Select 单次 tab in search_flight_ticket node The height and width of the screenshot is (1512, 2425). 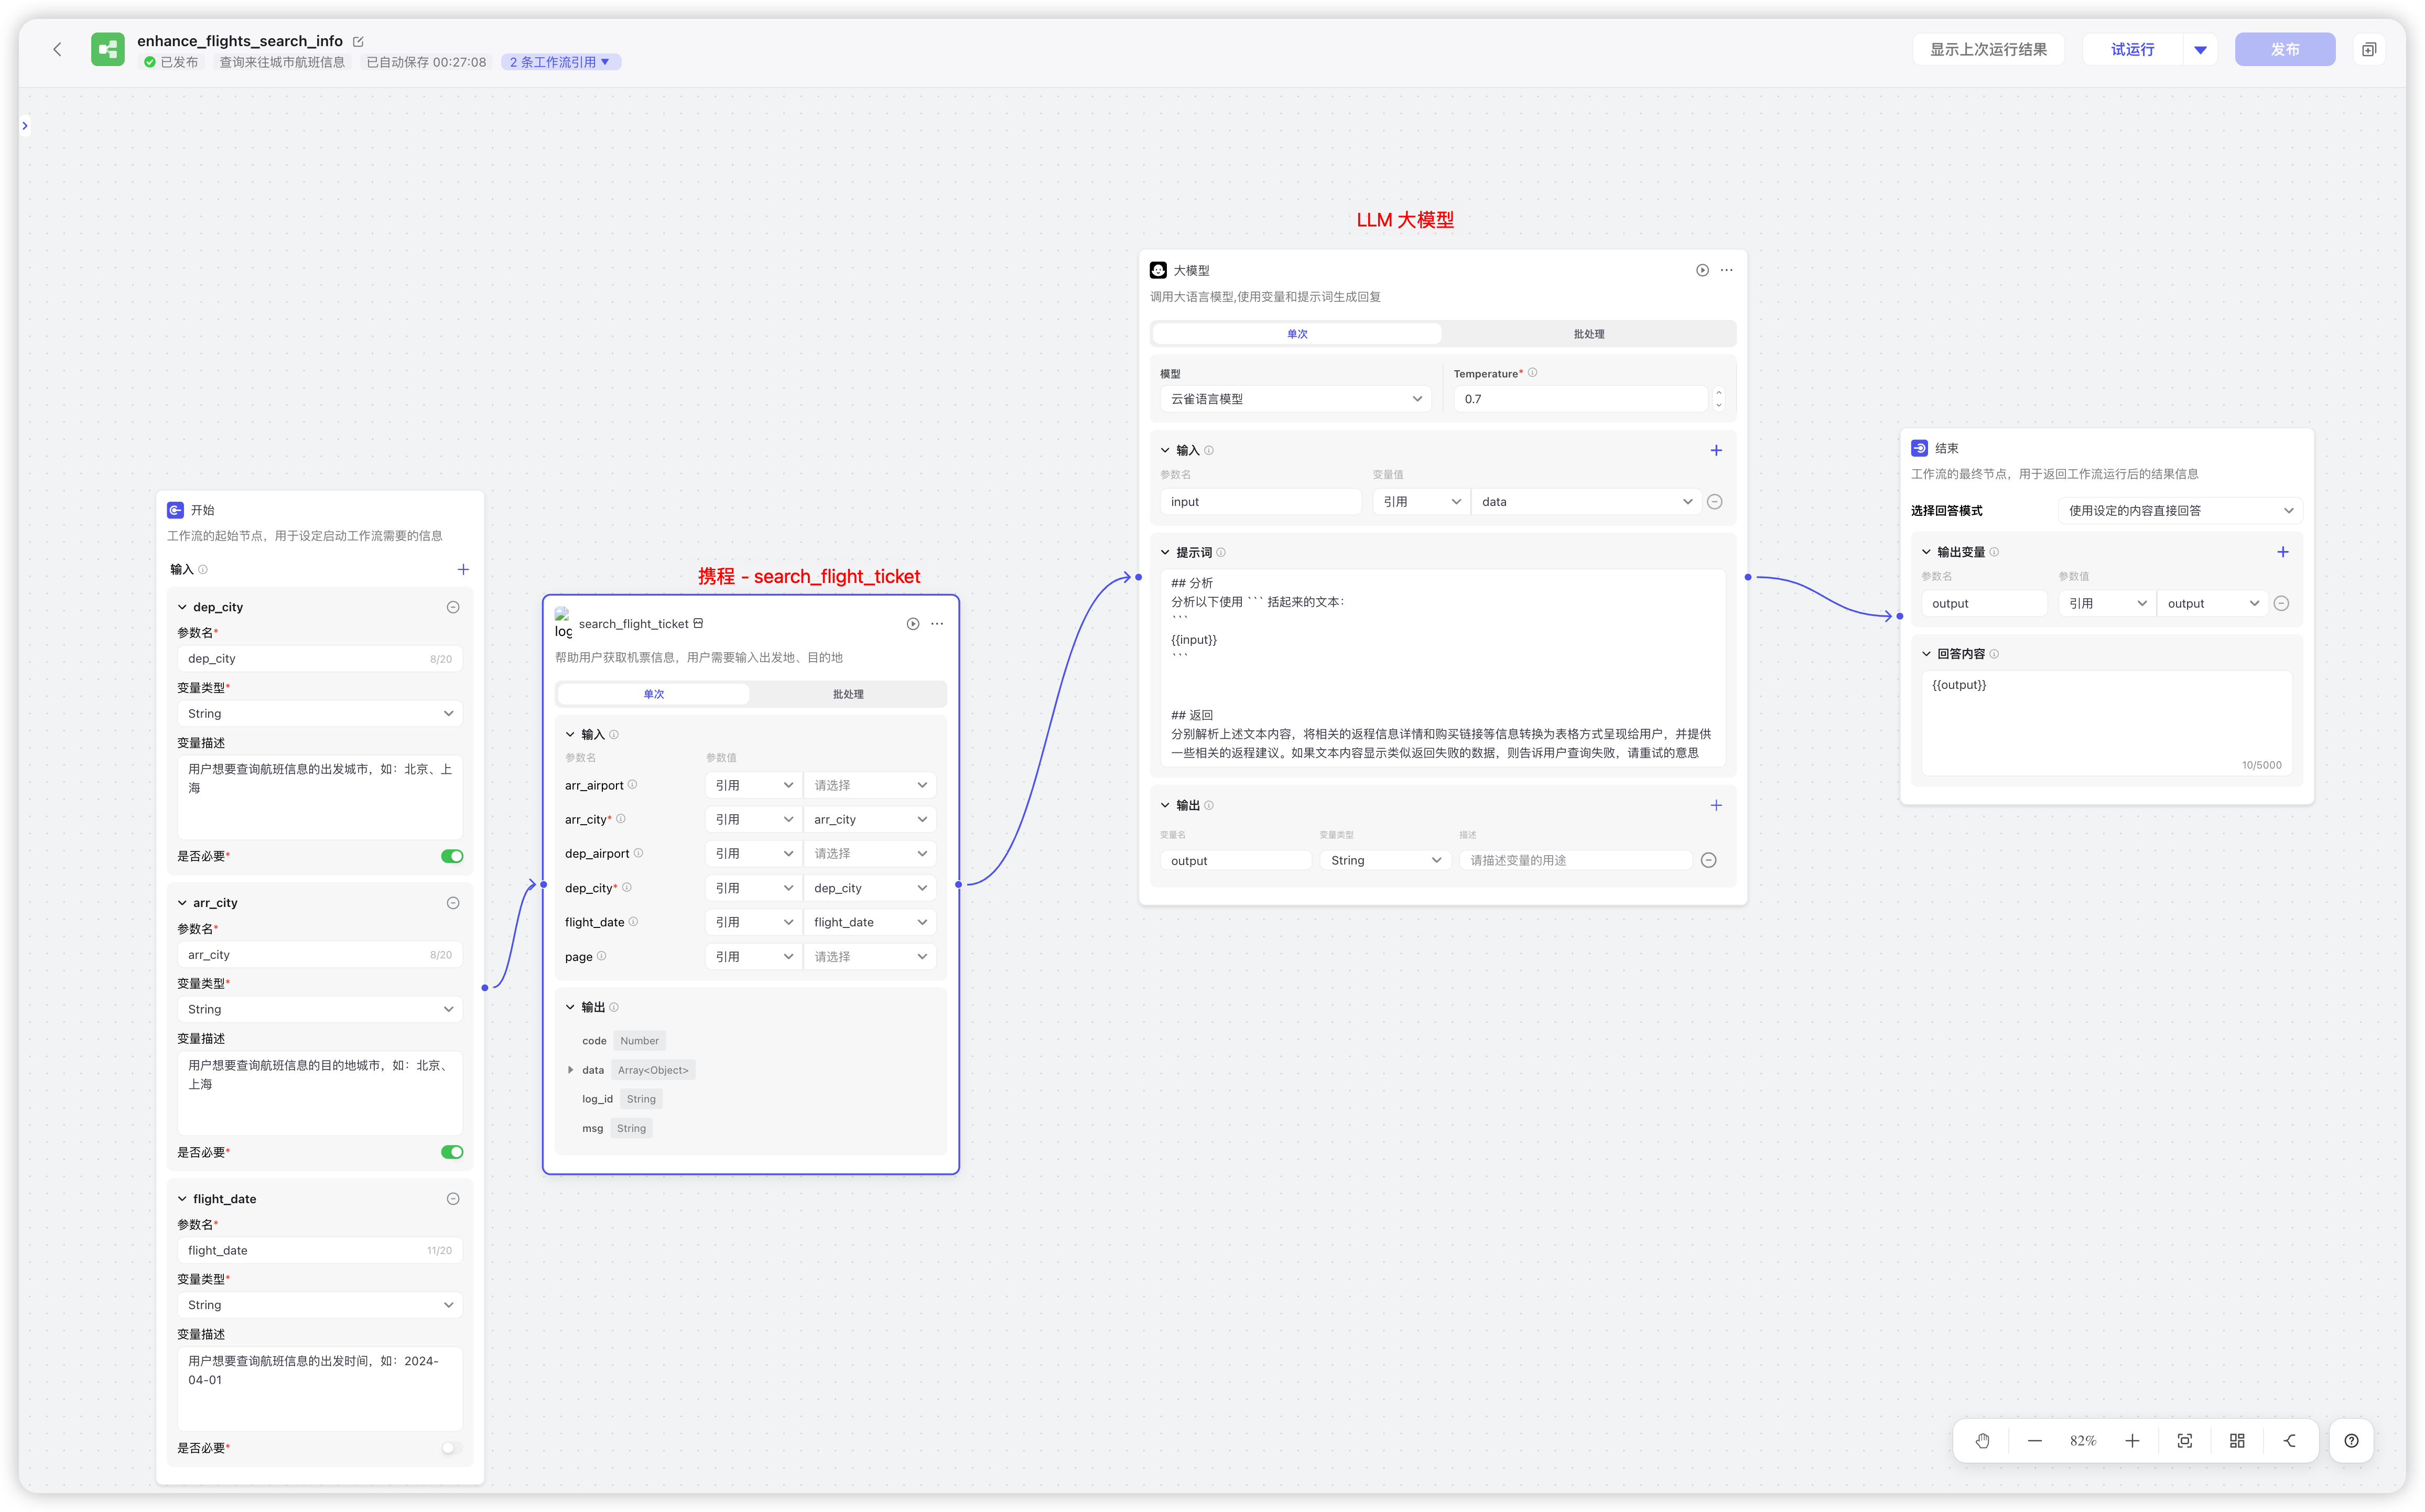click(x=653, y=694)
